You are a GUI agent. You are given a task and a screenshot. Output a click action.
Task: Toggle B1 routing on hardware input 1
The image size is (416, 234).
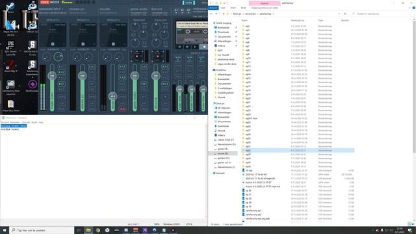point(62,84)
